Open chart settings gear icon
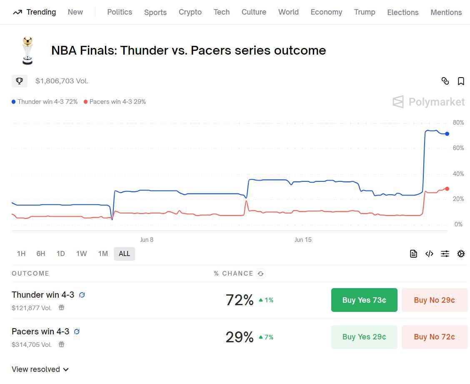 pyautogui.click(x=461, y=253)
